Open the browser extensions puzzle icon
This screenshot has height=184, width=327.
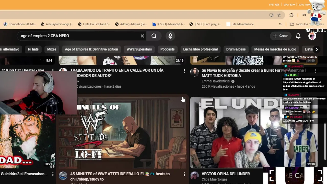pyautogui.click(x=291, y=15)
